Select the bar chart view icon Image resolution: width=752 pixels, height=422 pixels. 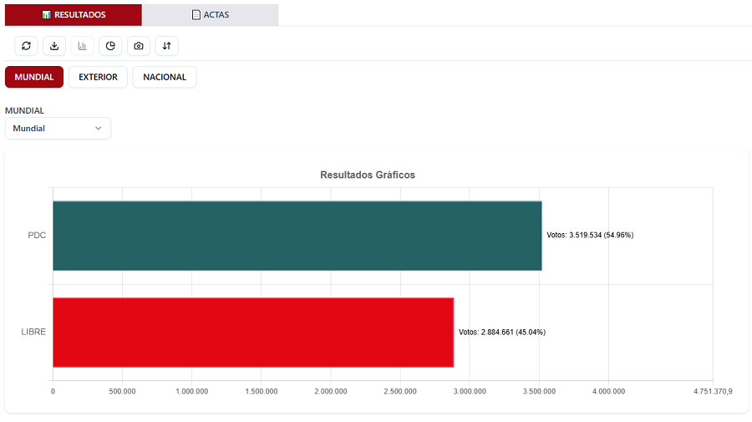(x=82, y=46)
